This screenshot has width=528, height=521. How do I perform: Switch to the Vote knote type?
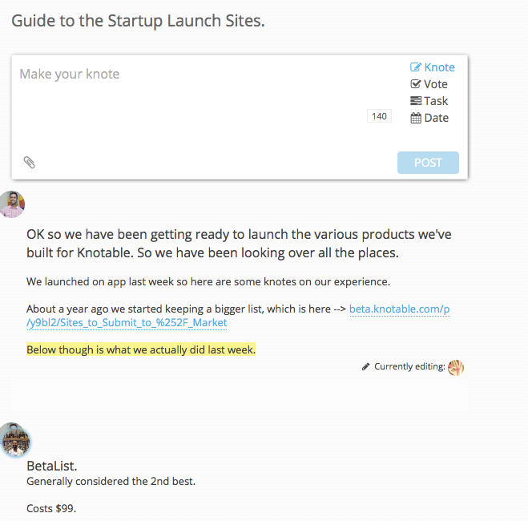(x=436, y=84)
